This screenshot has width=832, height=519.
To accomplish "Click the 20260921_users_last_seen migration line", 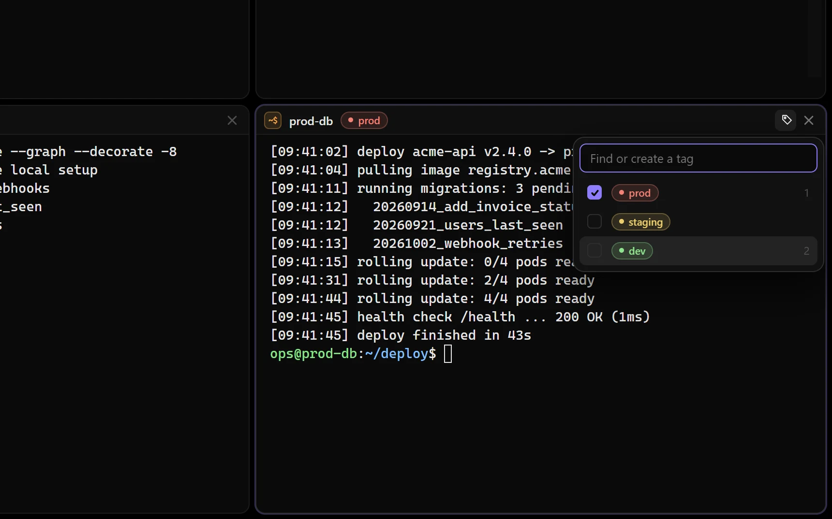I will pos(416,225).
